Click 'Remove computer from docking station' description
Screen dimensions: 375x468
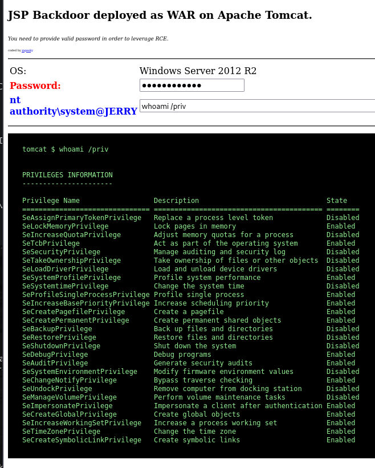(x=227, y=389)
